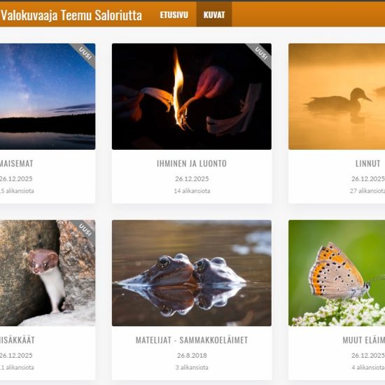Click the Maisemat folder title
The width and height of the screenshot is (385, 385).
click(x=16, y=164)
